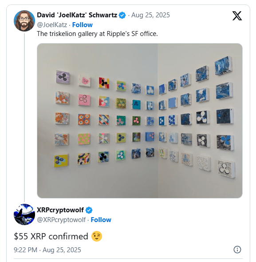Click the pink triskelion canvas in photo
The image size is (256, 262).
(x=84, y=100)
